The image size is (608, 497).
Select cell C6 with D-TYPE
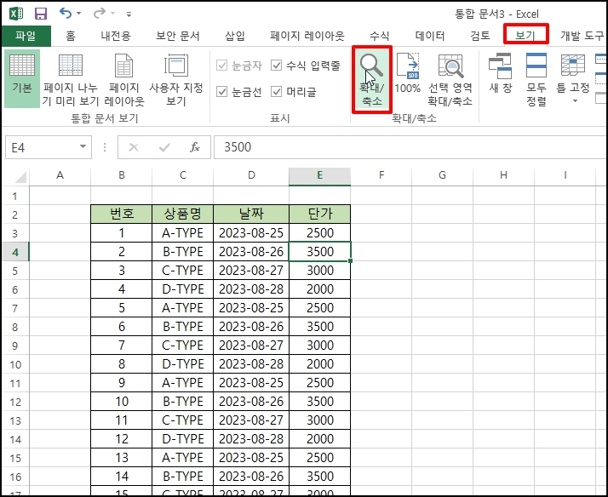(182, 289)
